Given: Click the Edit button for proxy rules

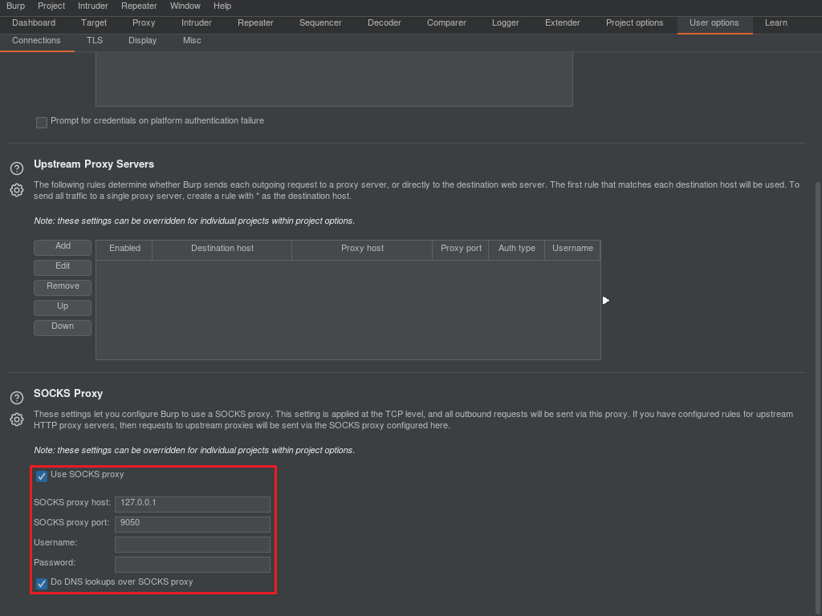Looking at the screenshot, I should click(62, 266).
